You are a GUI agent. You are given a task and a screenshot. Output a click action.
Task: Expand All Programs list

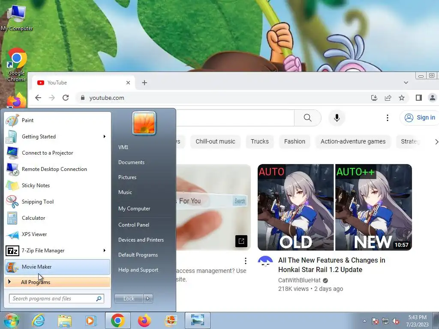coord(57,282)
